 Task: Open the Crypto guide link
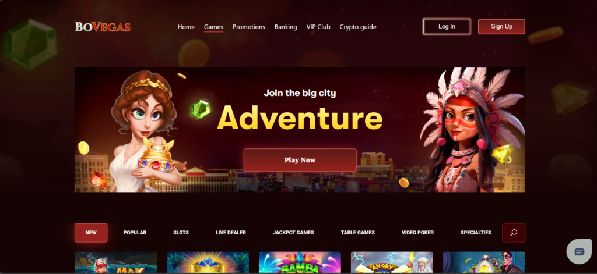tap(358, 27)
